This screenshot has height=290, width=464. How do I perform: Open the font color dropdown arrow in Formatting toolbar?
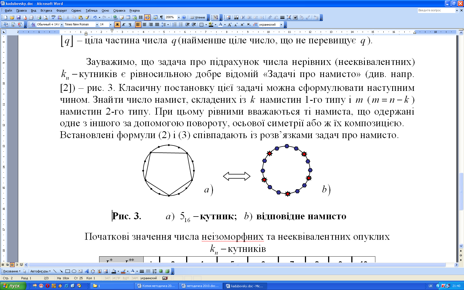click(225, 25)
